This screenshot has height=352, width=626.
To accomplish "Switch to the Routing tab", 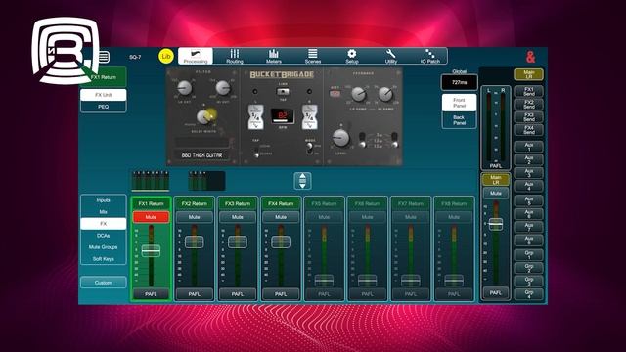I will (235, 56).
